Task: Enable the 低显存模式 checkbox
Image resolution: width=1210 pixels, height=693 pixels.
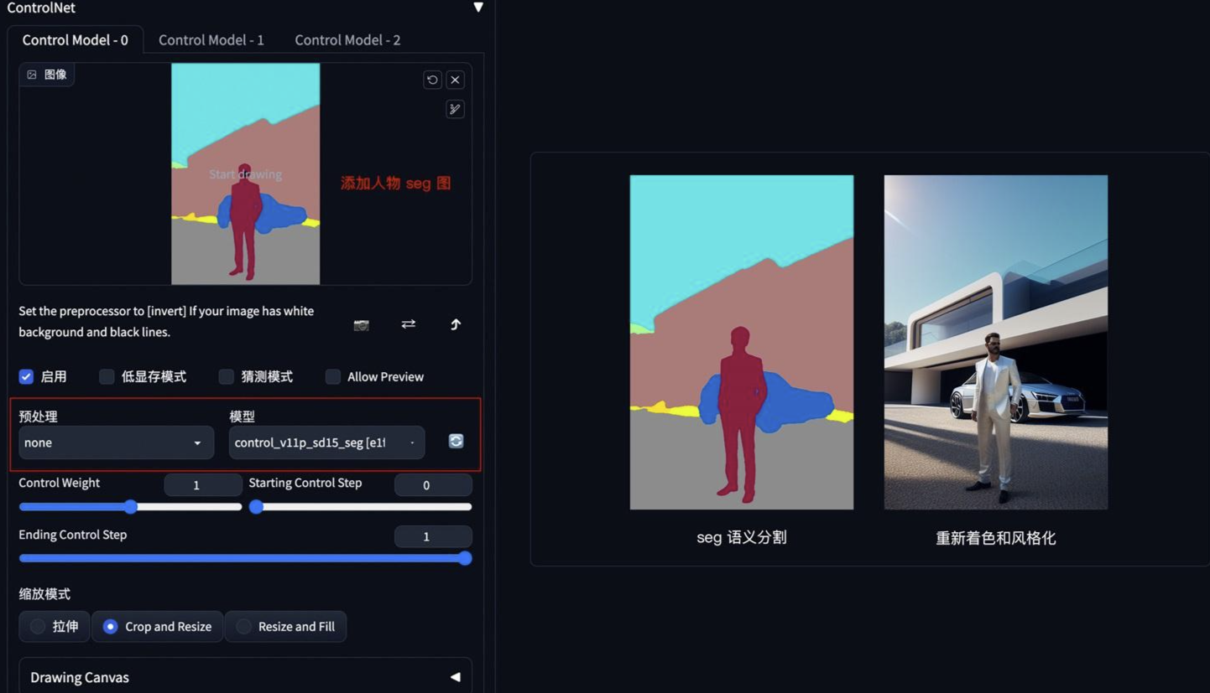Action: [107, 376]
